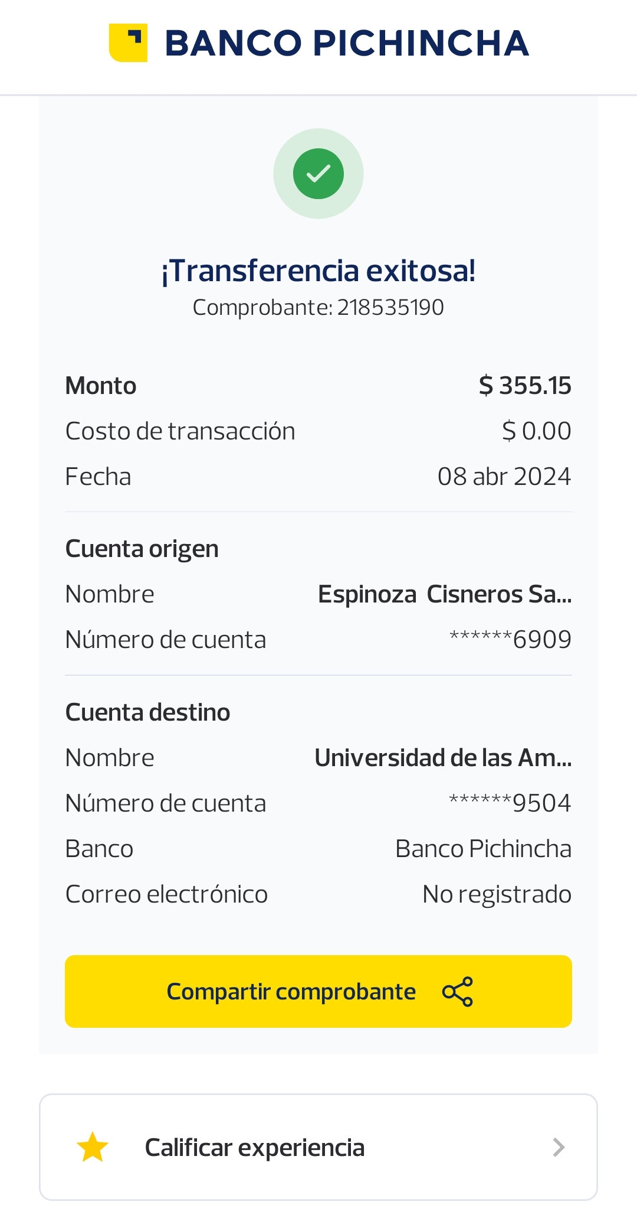637x1218 pixels.
Task: Select the date 08 abr 2024
Action: pos(504,477)
